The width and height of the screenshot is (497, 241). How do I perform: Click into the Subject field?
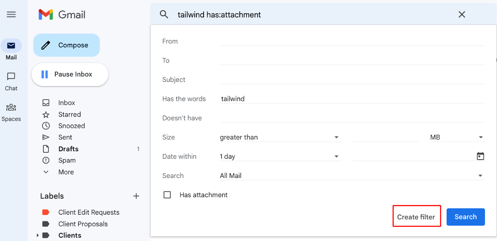click(x=352, y=80)
